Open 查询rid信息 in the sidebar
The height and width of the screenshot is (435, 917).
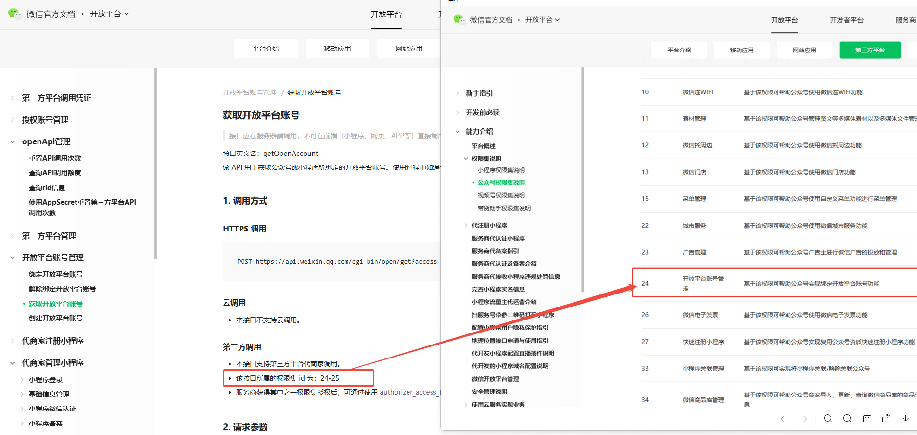tap(47, 188)
